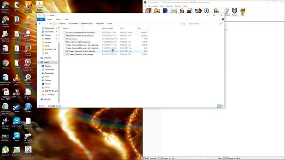Click WinRAR's Find binoculars icon
This screenshot has height=160, width=285.
coord(189,11)
